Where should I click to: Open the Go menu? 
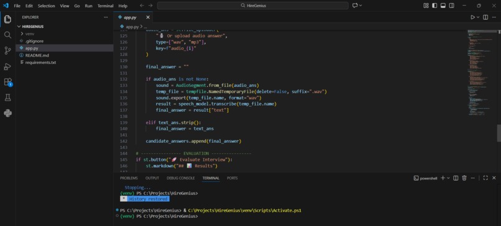point(77,6)
